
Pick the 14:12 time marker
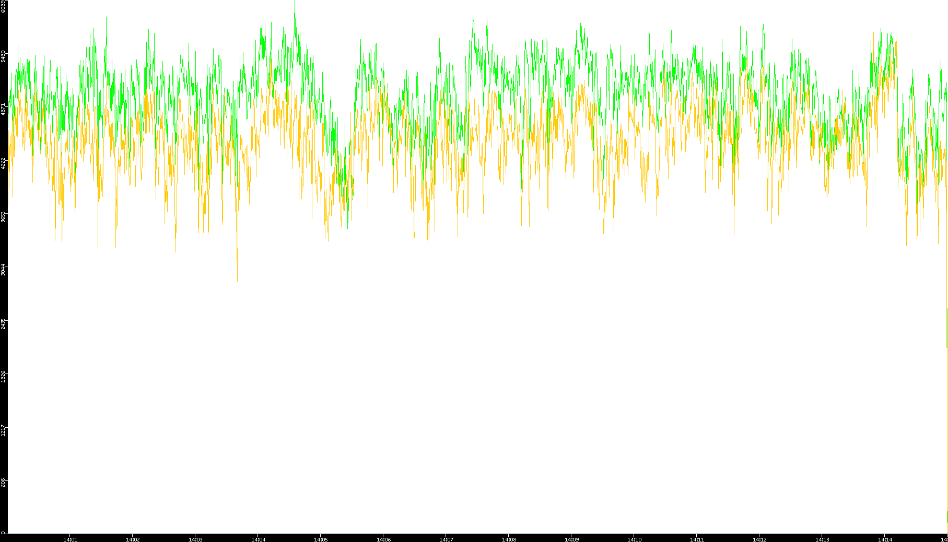(x=759, y=539)
